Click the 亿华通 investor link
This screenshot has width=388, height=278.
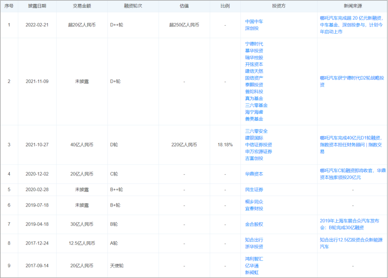tap(252, 266)
